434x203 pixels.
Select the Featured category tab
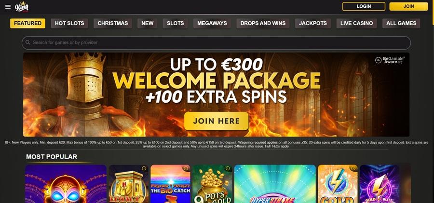click(x=27, y=23)
